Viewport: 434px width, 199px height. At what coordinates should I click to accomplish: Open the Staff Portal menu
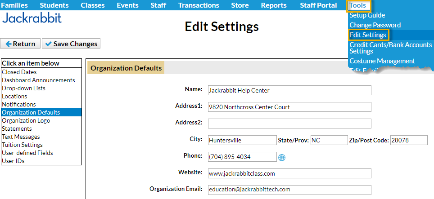318,5
